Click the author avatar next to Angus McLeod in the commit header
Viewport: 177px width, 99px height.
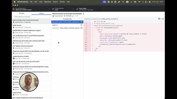pos(53,16)
